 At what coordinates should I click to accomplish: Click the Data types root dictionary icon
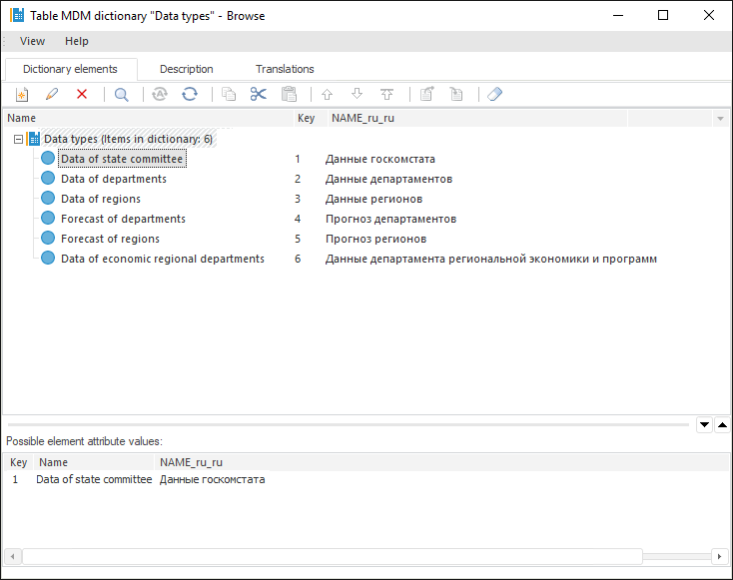34,139
